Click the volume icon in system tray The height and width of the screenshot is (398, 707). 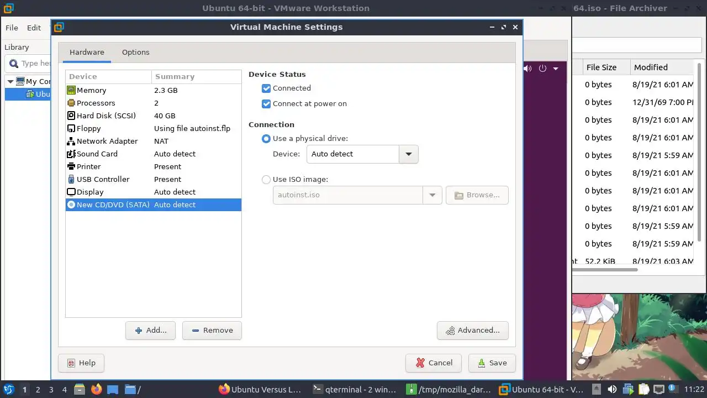click(612, 389)
